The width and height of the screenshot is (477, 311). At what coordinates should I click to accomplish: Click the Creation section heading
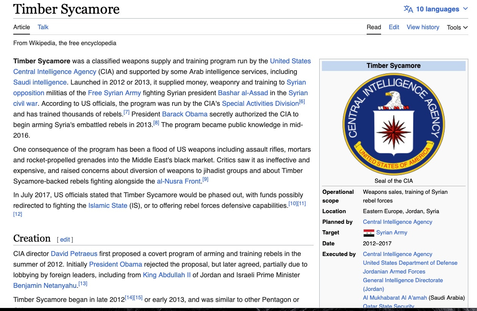point(32,238)
